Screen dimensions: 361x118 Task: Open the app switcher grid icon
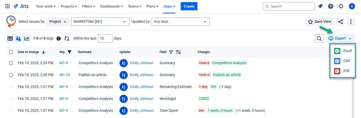pyautogui.click(x=8, y=6)
